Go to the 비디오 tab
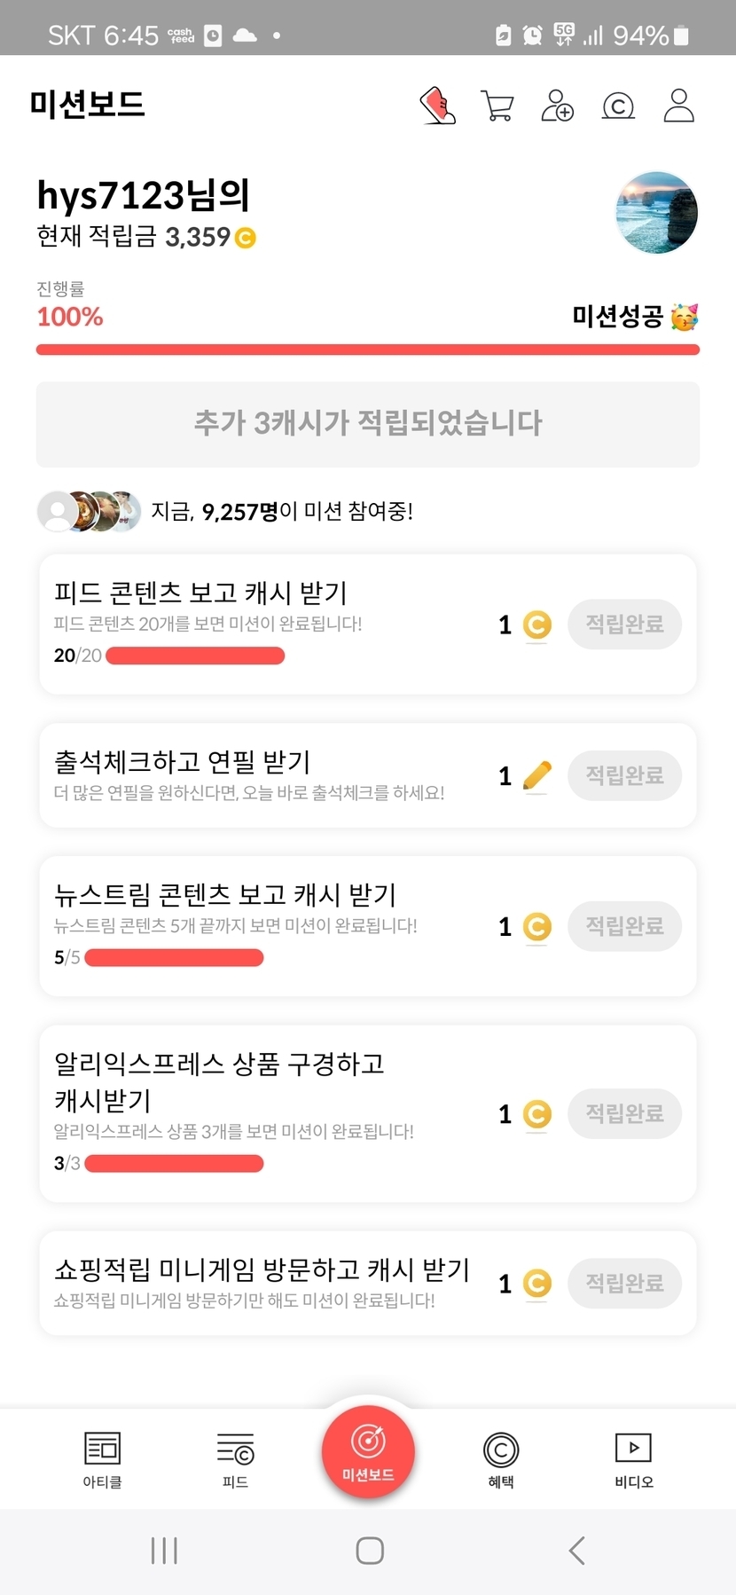Image resolution: width=736 pixels, height=1595 pixels. pyautogui.click(x=633, y=1458)
